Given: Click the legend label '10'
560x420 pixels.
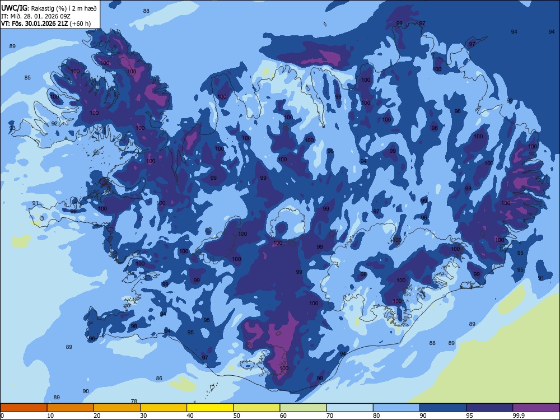Looking at the screenshot, I should point(50,416).
